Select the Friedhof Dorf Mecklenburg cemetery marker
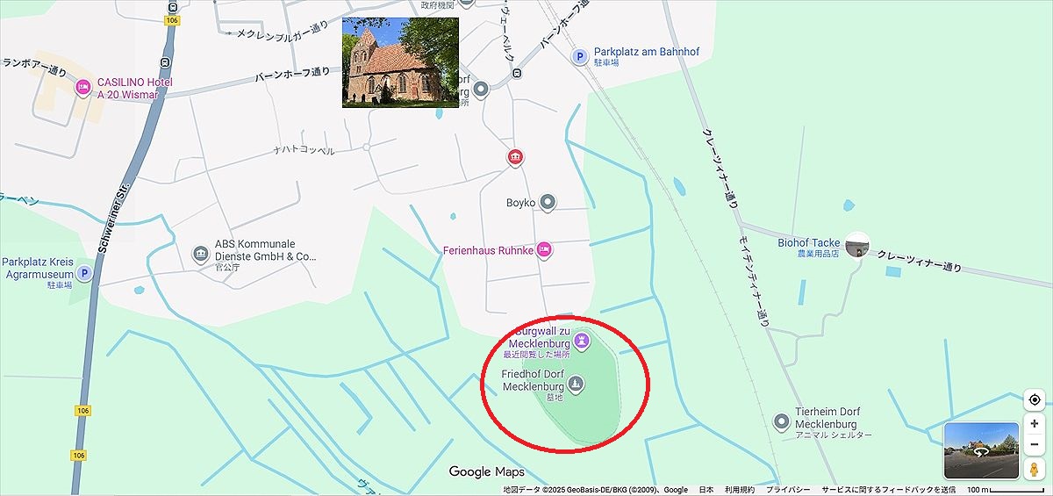This screenshot has width=1053, height=496. point(575,383)
